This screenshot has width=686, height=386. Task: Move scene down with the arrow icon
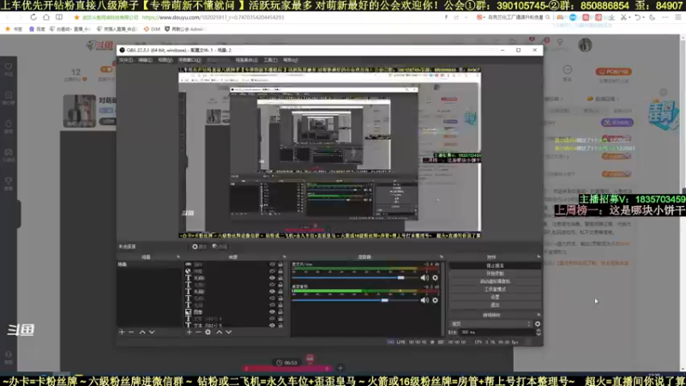152,332
